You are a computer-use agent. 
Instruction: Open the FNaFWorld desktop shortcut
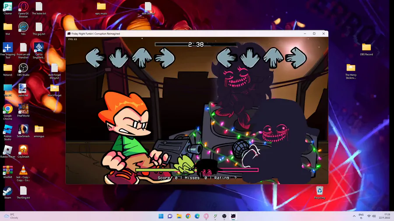[23, 110]
